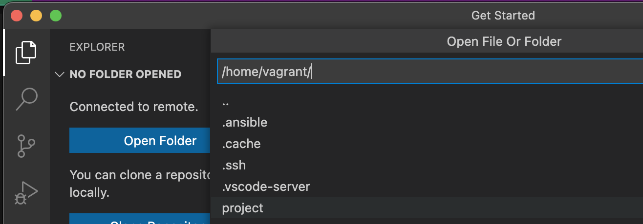
Task: Click the partially visible Clone Repository button
Action: pos(140,219)
